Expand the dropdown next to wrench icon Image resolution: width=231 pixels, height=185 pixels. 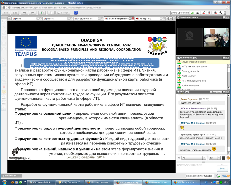(x=225, y=13)
